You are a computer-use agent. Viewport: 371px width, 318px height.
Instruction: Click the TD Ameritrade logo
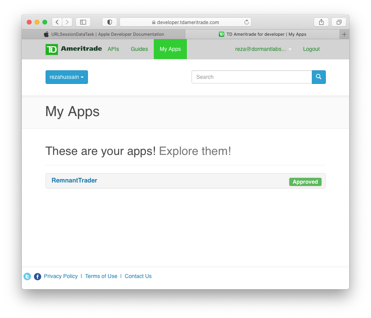click(74, 49)
